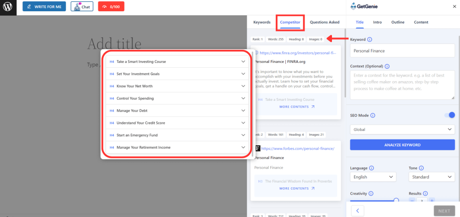
Task: Click the Context (Optional) info icon
Action: 387,66
